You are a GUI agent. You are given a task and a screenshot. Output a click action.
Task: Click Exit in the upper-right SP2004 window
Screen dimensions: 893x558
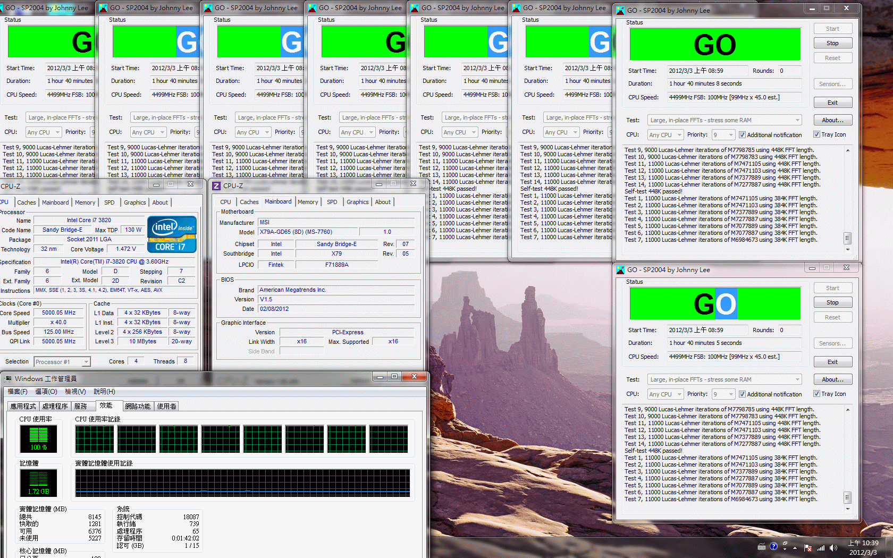(832, 103)
